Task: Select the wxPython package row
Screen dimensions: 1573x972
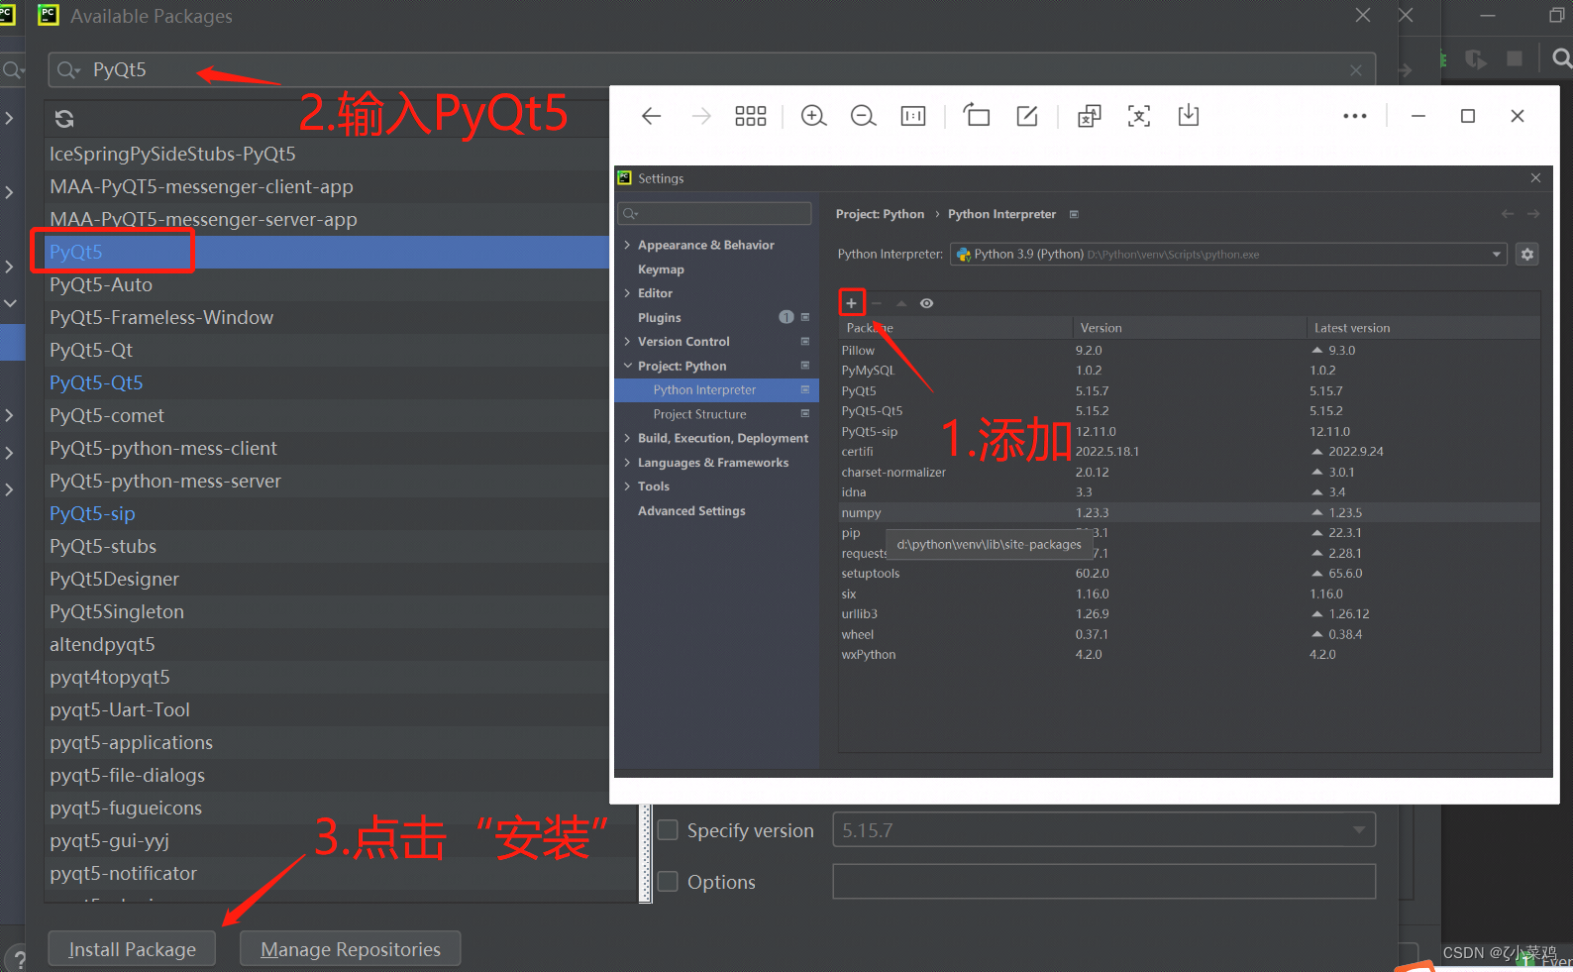Action: 1189,655
